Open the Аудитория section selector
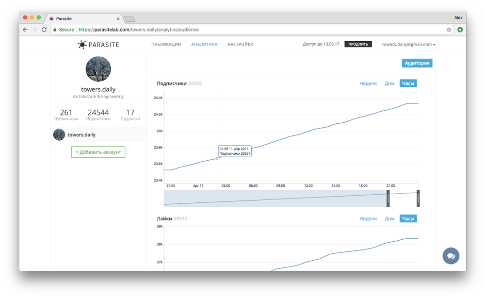The height and width of the screenshot is (298, 485). pyautogui.click(x=417, y=63)
